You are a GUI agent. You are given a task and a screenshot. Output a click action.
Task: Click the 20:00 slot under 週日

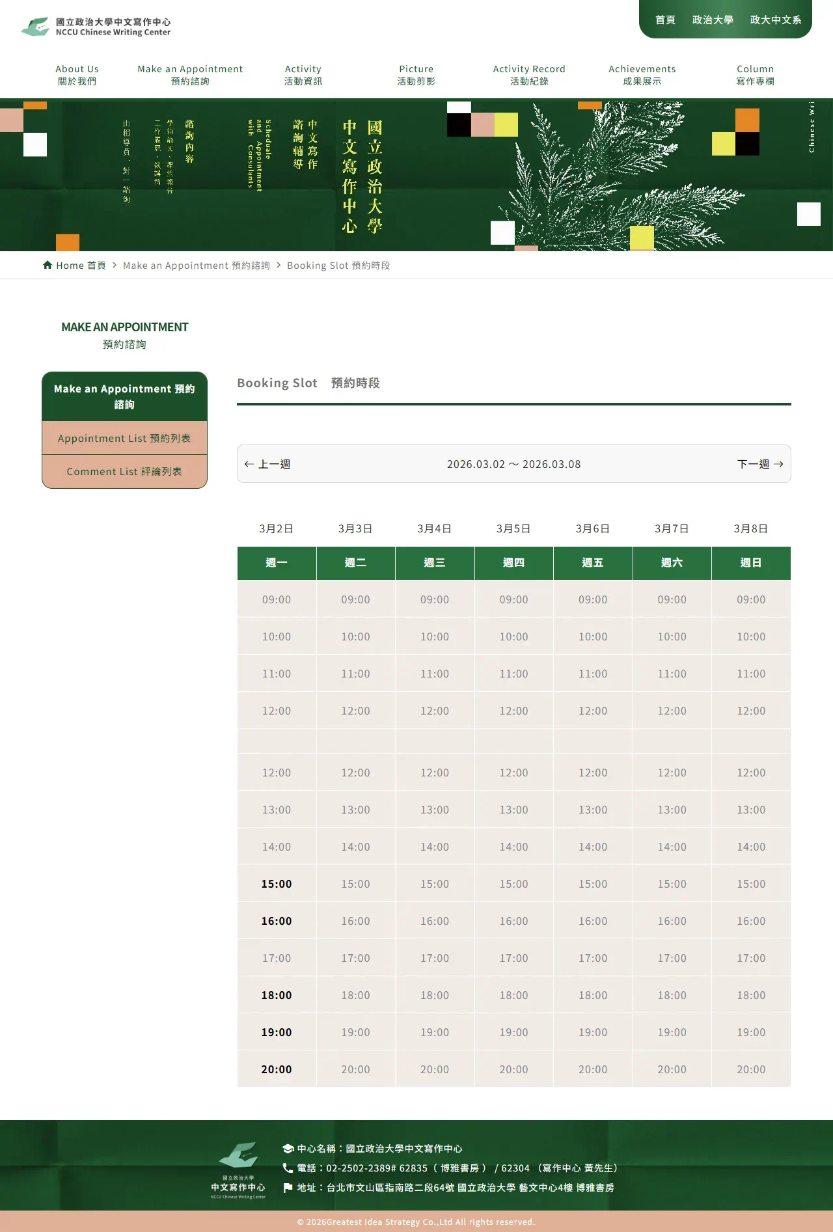pyautogui.click(x=751, y=1069)
